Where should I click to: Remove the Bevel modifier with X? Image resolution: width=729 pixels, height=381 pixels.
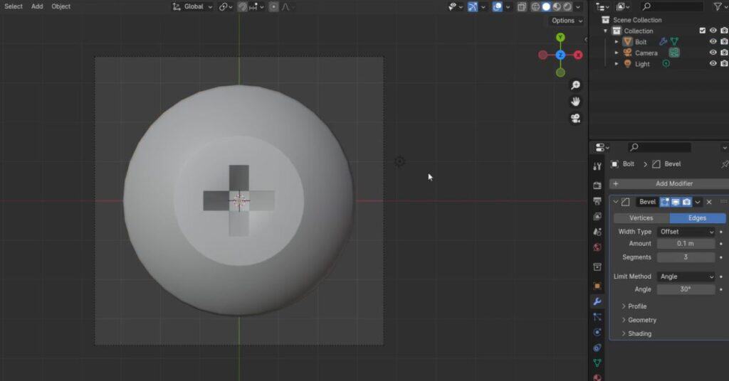coord(709,202)
